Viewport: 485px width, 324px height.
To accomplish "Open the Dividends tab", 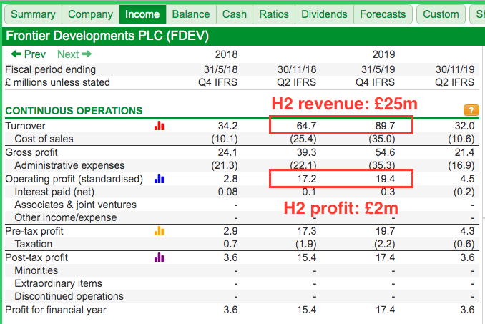I will coord(324,14).
